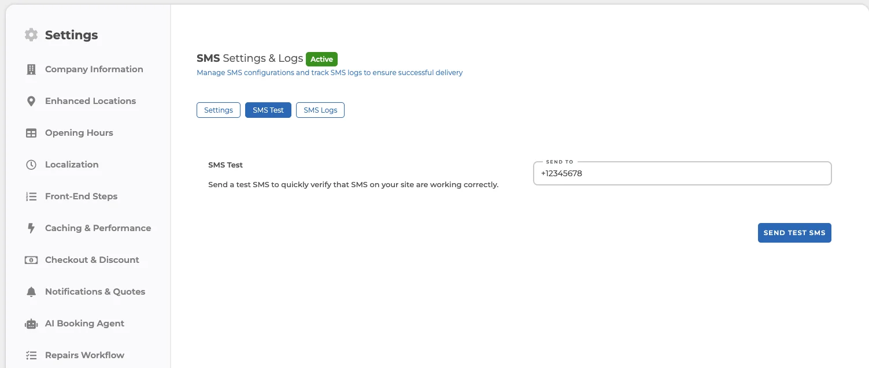The width and height of the screenshot is (869, 368).
Task: Open the Opening Hours page
Action: pyautogui.click(x=79, y=133)
